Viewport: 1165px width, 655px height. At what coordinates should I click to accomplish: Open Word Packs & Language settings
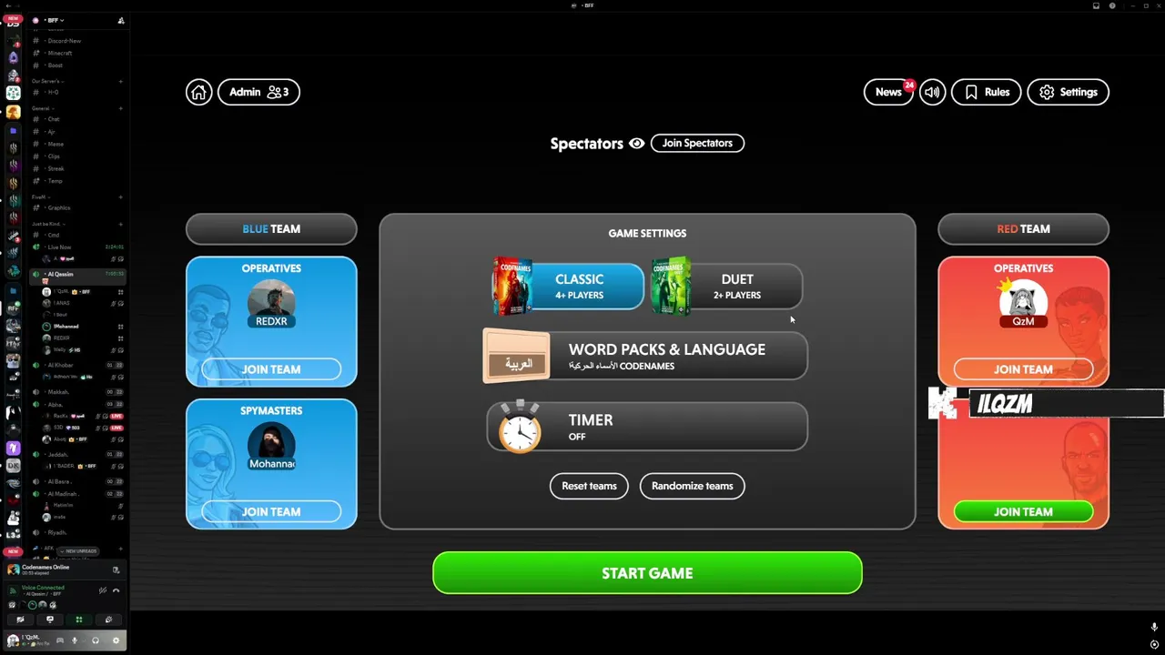tap(646, 356)
